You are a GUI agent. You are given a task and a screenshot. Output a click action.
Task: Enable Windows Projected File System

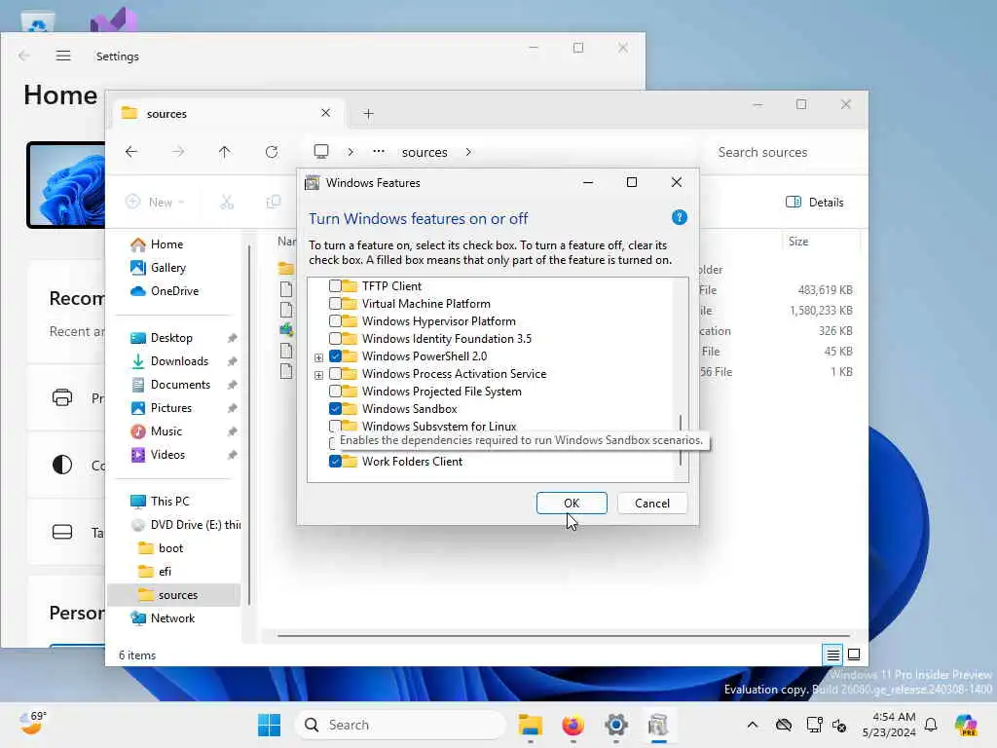pos(335,392)
